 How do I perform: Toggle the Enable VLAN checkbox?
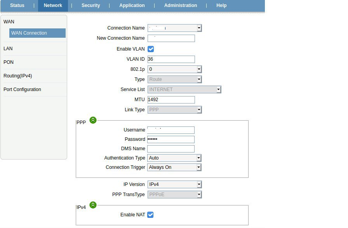[x=151, y=49]
